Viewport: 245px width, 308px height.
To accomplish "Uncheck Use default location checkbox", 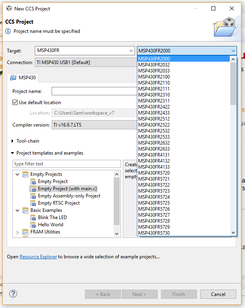I will (15, 103).
